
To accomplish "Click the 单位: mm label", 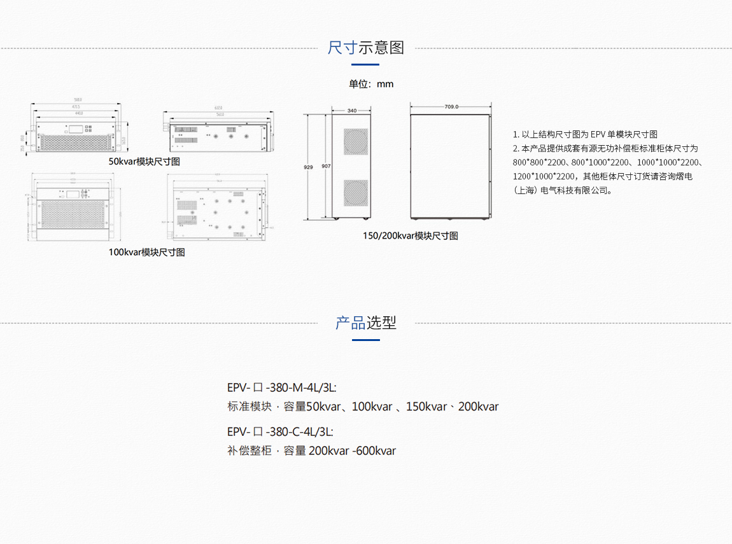I will 371,84.
